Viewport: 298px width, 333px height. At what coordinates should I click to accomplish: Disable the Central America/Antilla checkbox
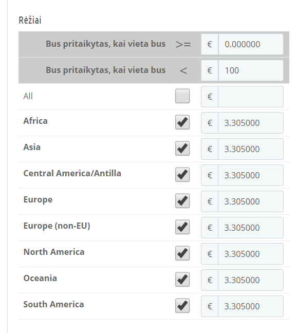[x=182, y=175]
